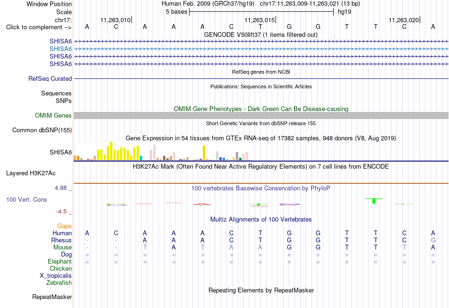Viewport: 449px width, 308px height.
Task: Open the 100 Vert. Cons track label
Action: (26, 199)
